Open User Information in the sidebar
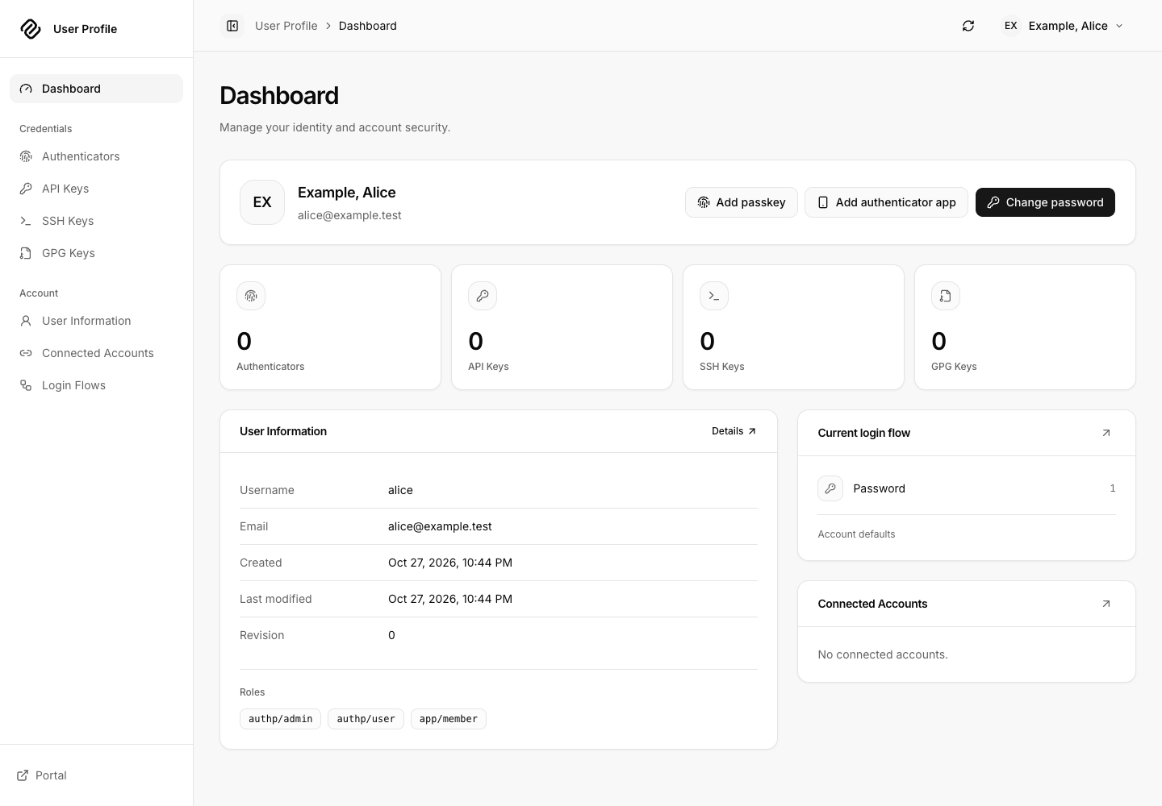Viewport: 1162px width, 806px height. coord(96,321)
